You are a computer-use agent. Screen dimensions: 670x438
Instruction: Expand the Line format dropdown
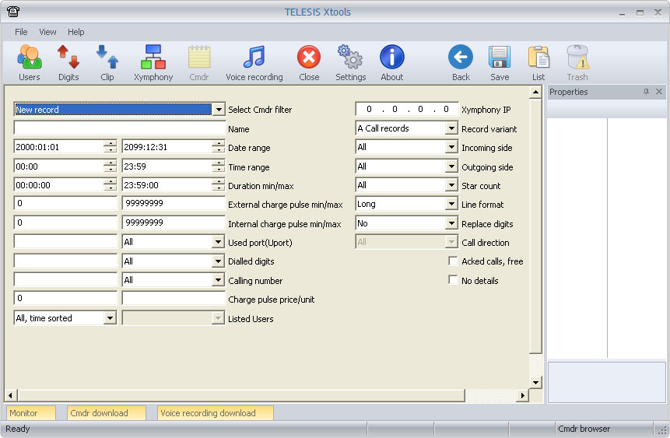tap(451, 205)
